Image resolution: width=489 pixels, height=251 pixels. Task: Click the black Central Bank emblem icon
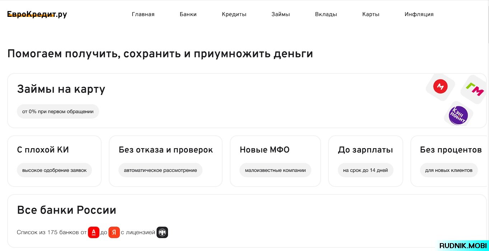tap(162, 232)
